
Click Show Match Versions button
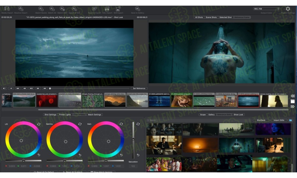101,172
